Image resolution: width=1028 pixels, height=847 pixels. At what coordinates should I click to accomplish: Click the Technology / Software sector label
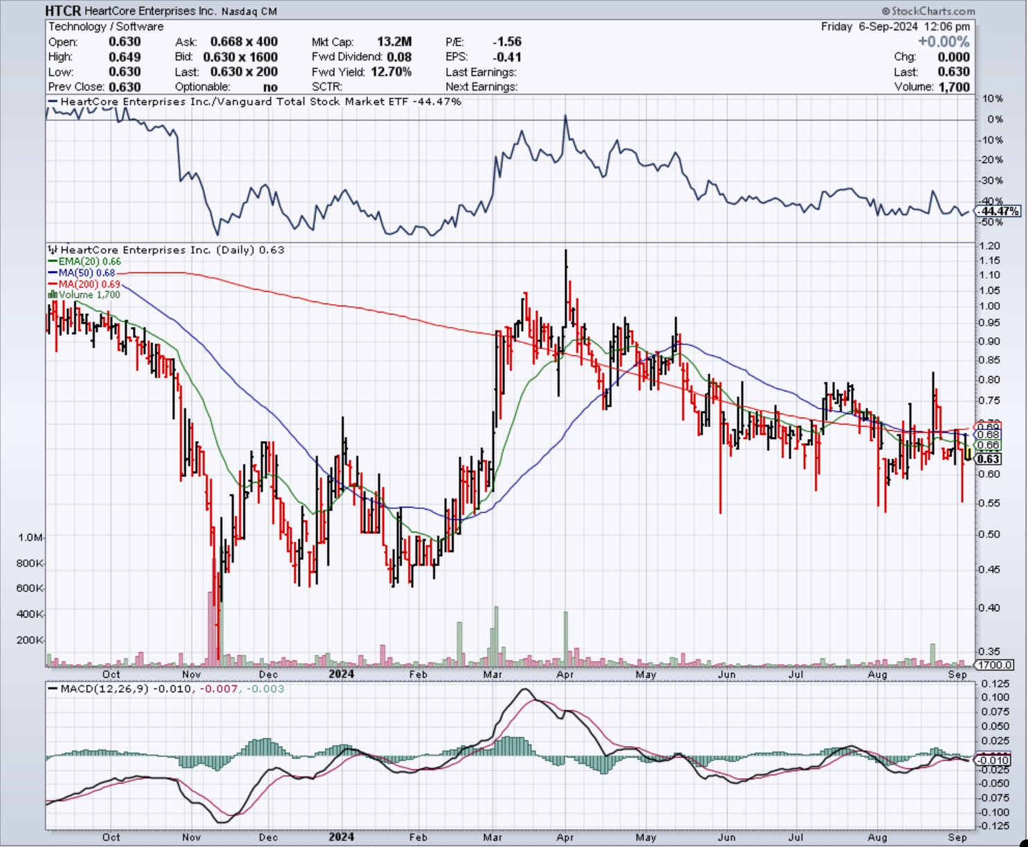click(x=106, y=26)
